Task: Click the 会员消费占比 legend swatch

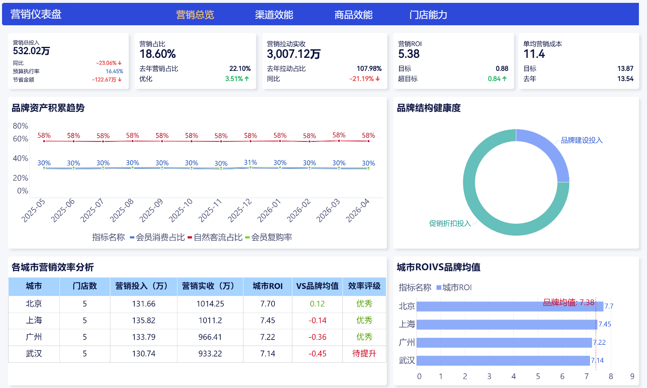Action: [132, 237]
